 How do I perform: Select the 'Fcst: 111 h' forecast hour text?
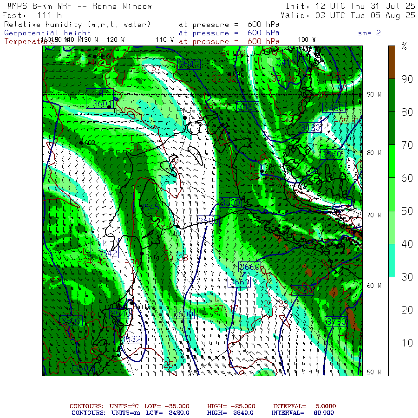point(32,15)
